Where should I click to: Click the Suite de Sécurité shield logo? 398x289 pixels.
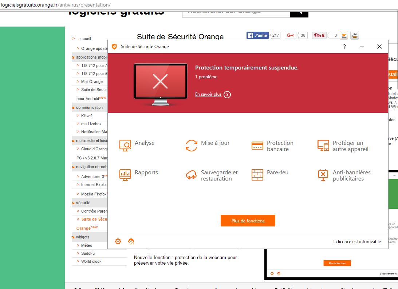pos(114,47)
